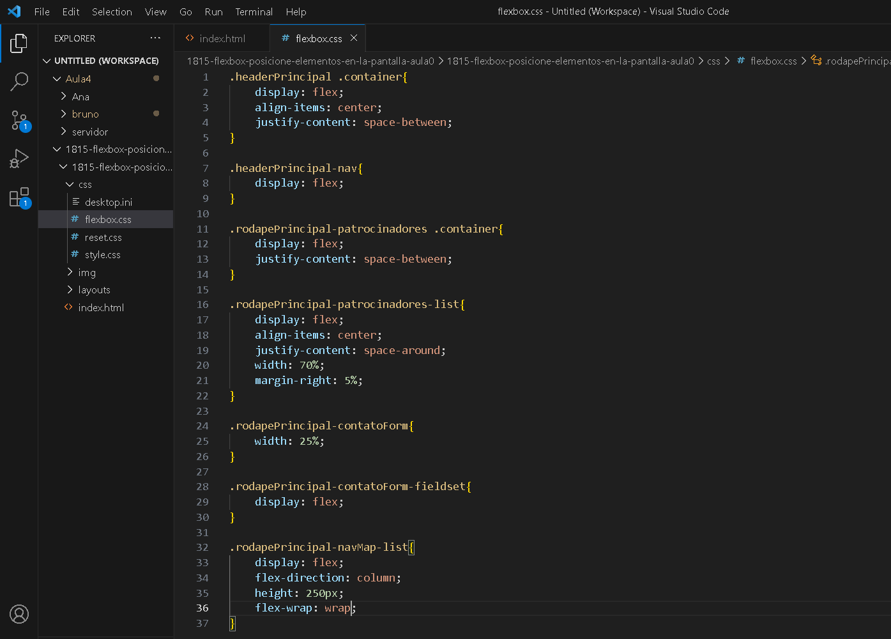Open the Search view icon
This screenshot has width=891, height=639.
coord(19,82)
